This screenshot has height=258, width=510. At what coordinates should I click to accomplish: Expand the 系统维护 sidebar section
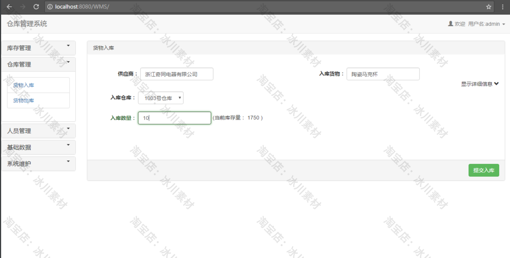pyautogui.click(x=38, y=164)
